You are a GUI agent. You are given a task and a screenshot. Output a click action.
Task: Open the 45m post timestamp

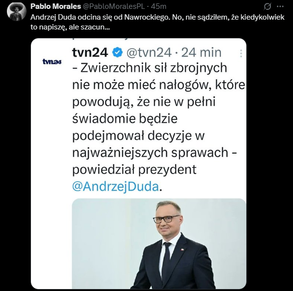point(158,6)
